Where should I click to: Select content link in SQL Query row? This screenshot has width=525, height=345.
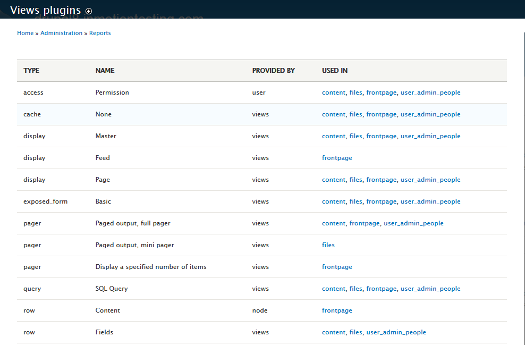(x=333, y=289)
